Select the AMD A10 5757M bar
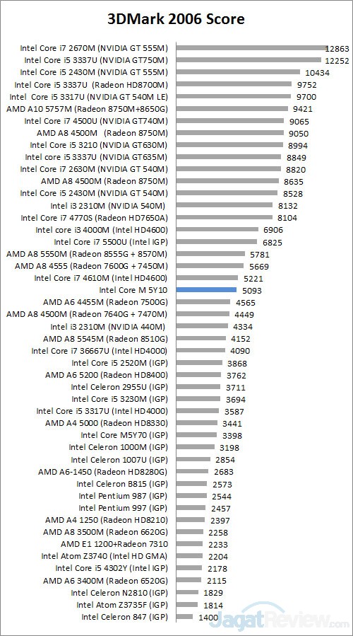 232,108
